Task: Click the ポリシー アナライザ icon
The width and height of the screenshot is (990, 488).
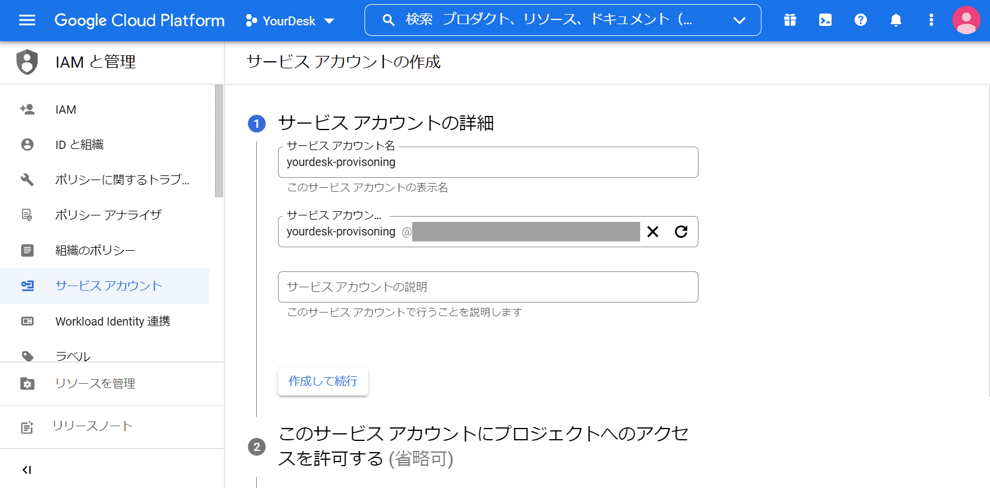Action: point(27,215)
